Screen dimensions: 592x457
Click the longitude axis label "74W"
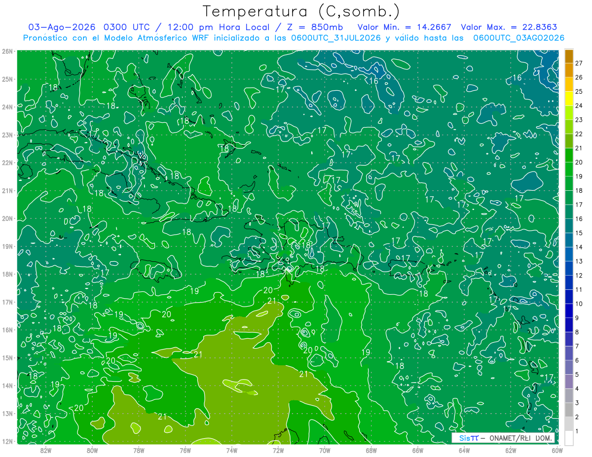tap(231, 450)
